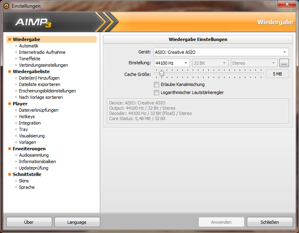Toggle Logarithmischer Lautstärkeregler checkbox
Image resolution: width=299 pixels, height=233 pixels.
pos(156,92)
